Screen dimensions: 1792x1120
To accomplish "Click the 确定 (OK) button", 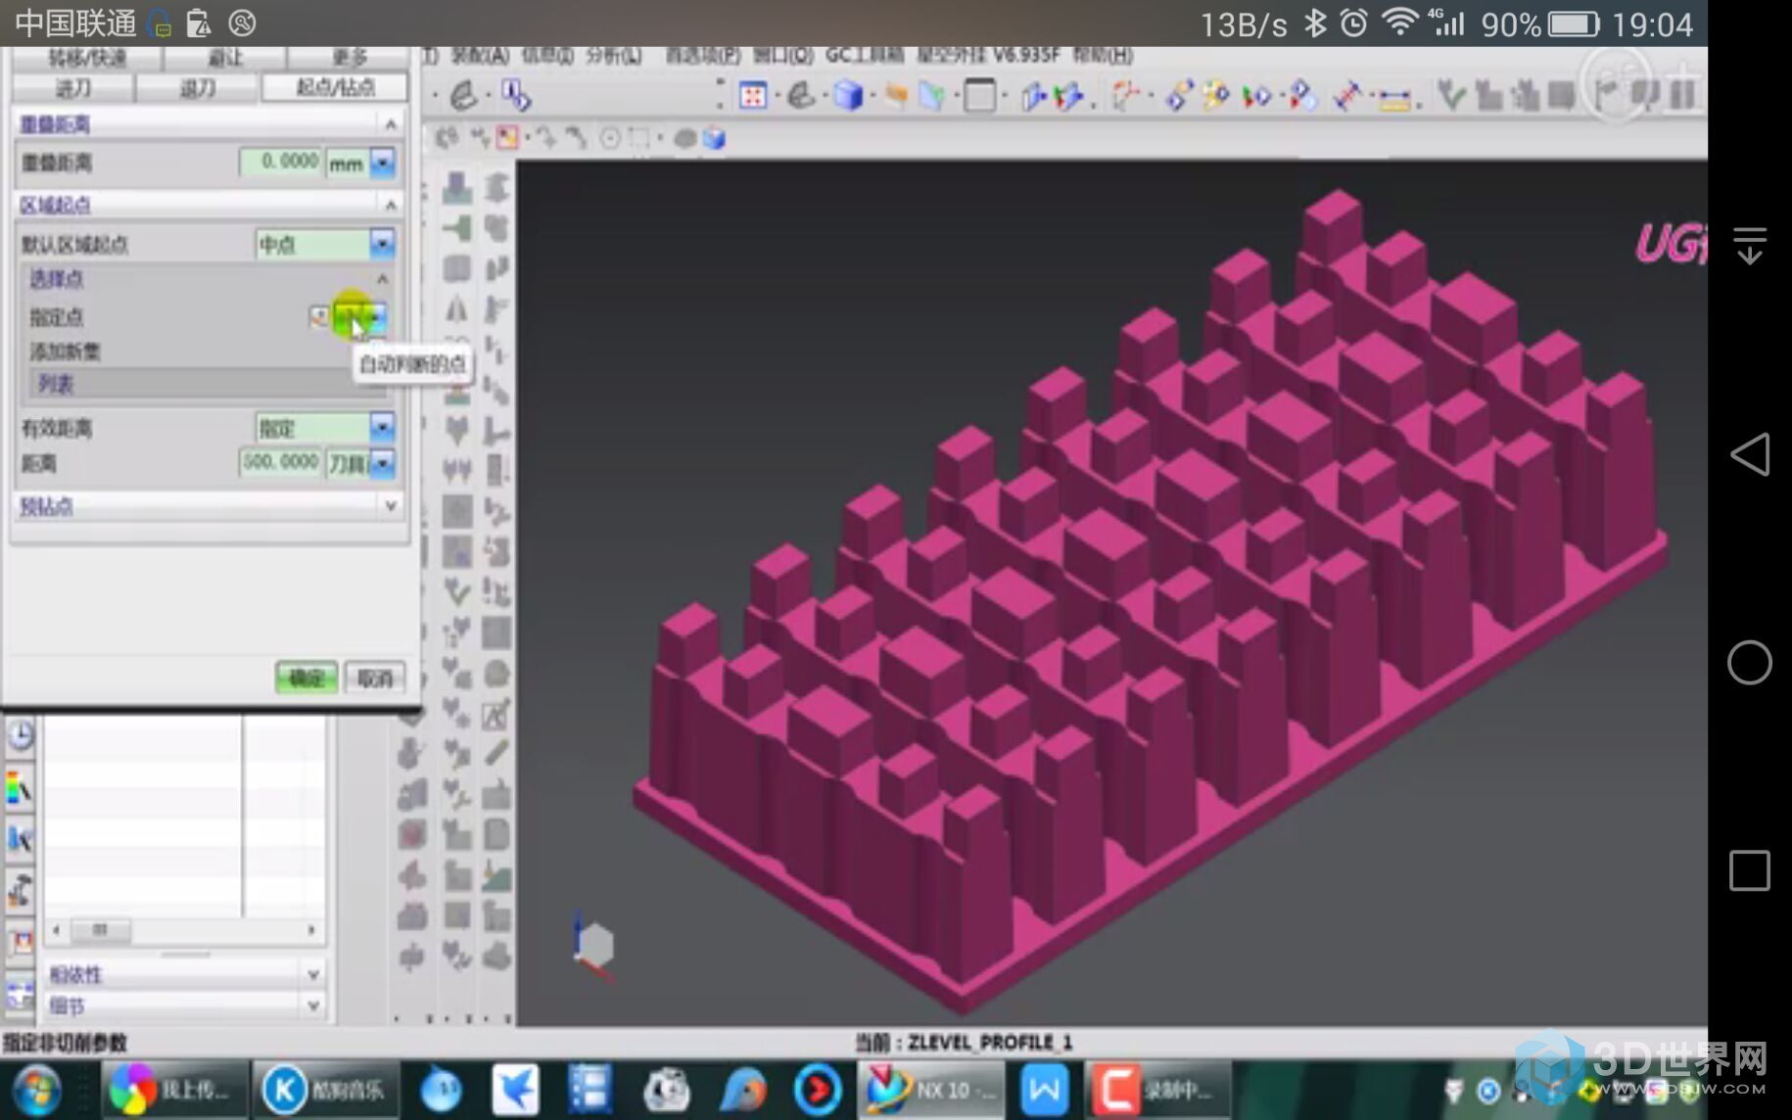I will pos(307,677).
